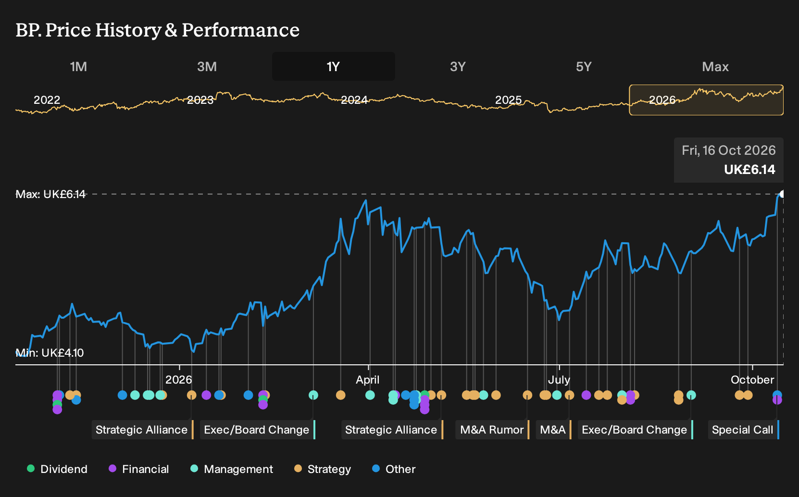This screenshot has height=497, width=799.
Task: Switch to the 3Y range tab
Action: pyautogui.click(x=458, y=66)
